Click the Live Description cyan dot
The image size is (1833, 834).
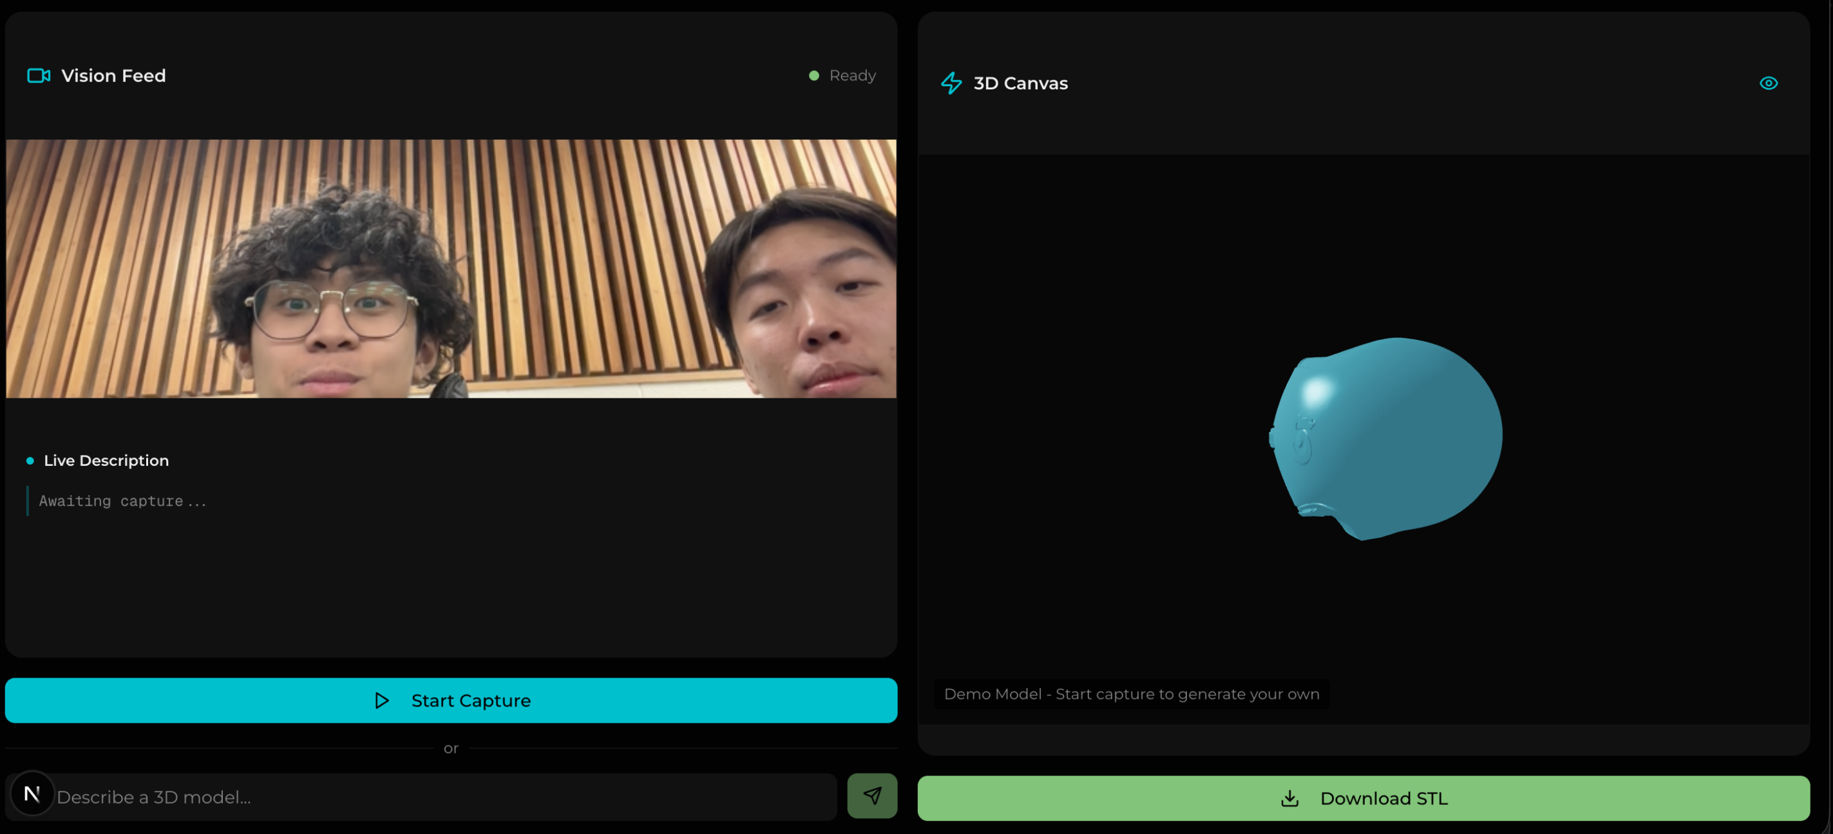click(30, 461)
